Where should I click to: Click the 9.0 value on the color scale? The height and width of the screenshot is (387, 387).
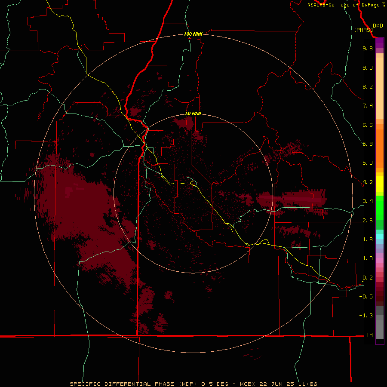point(368,68)
